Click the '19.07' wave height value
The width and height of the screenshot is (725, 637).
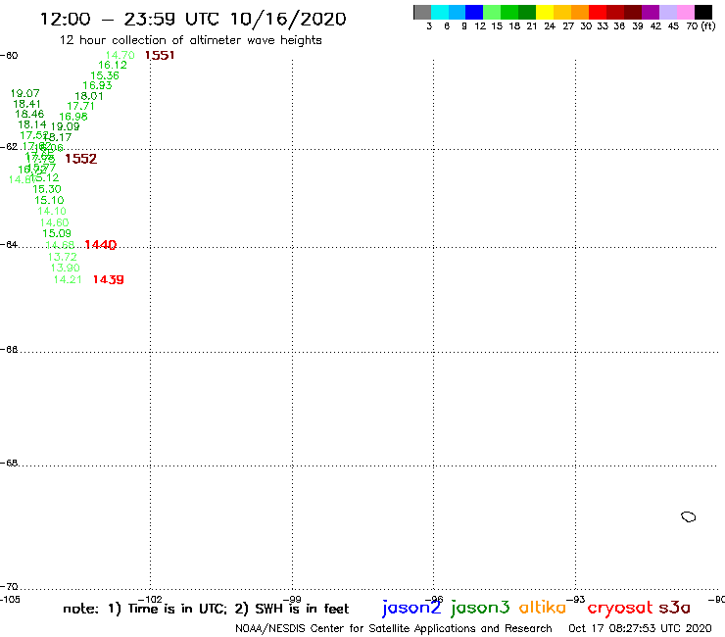click(x=24, y=93)
